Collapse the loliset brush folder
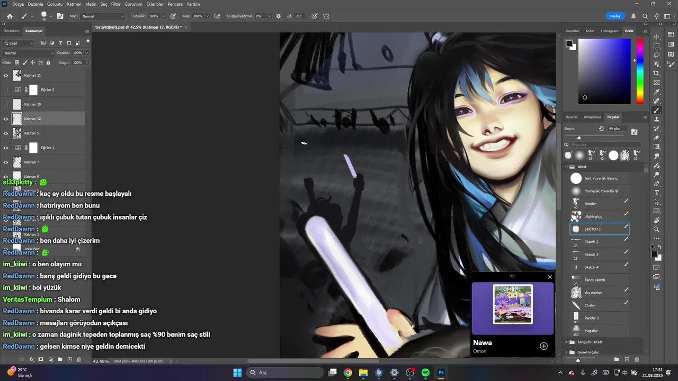The image size is (678, 381). tap(566, 166)
